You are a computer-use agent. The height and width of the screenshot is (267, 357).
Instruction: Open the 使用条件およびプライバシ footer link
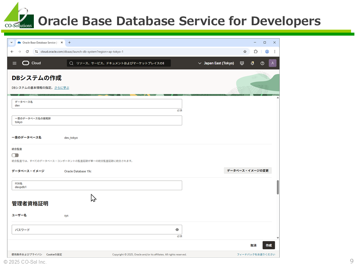pyautogui.click(x=27, y=254)
